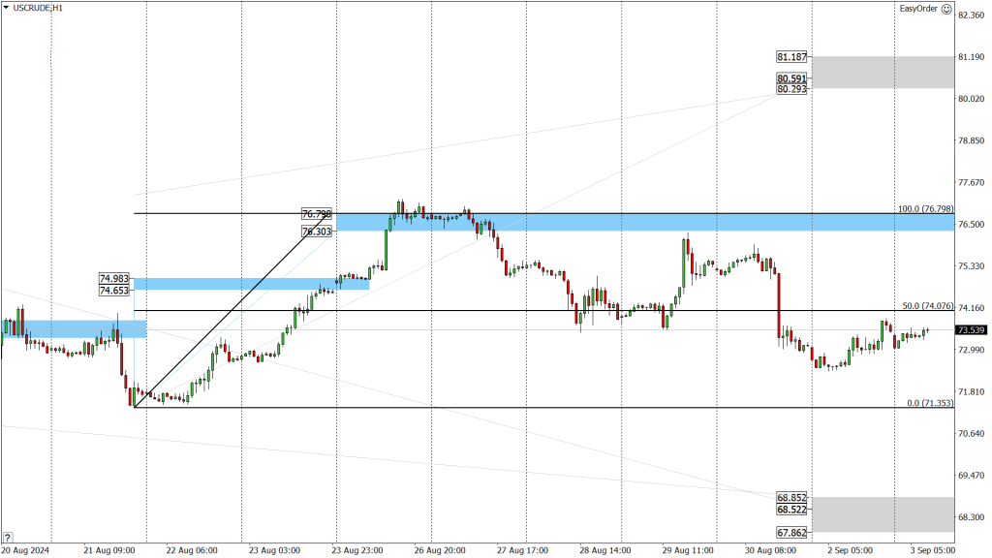Viewport: 992px width, 558px height.
Task: Open the USCRUDE chart dropdown arrow
Action: [7, 8]
